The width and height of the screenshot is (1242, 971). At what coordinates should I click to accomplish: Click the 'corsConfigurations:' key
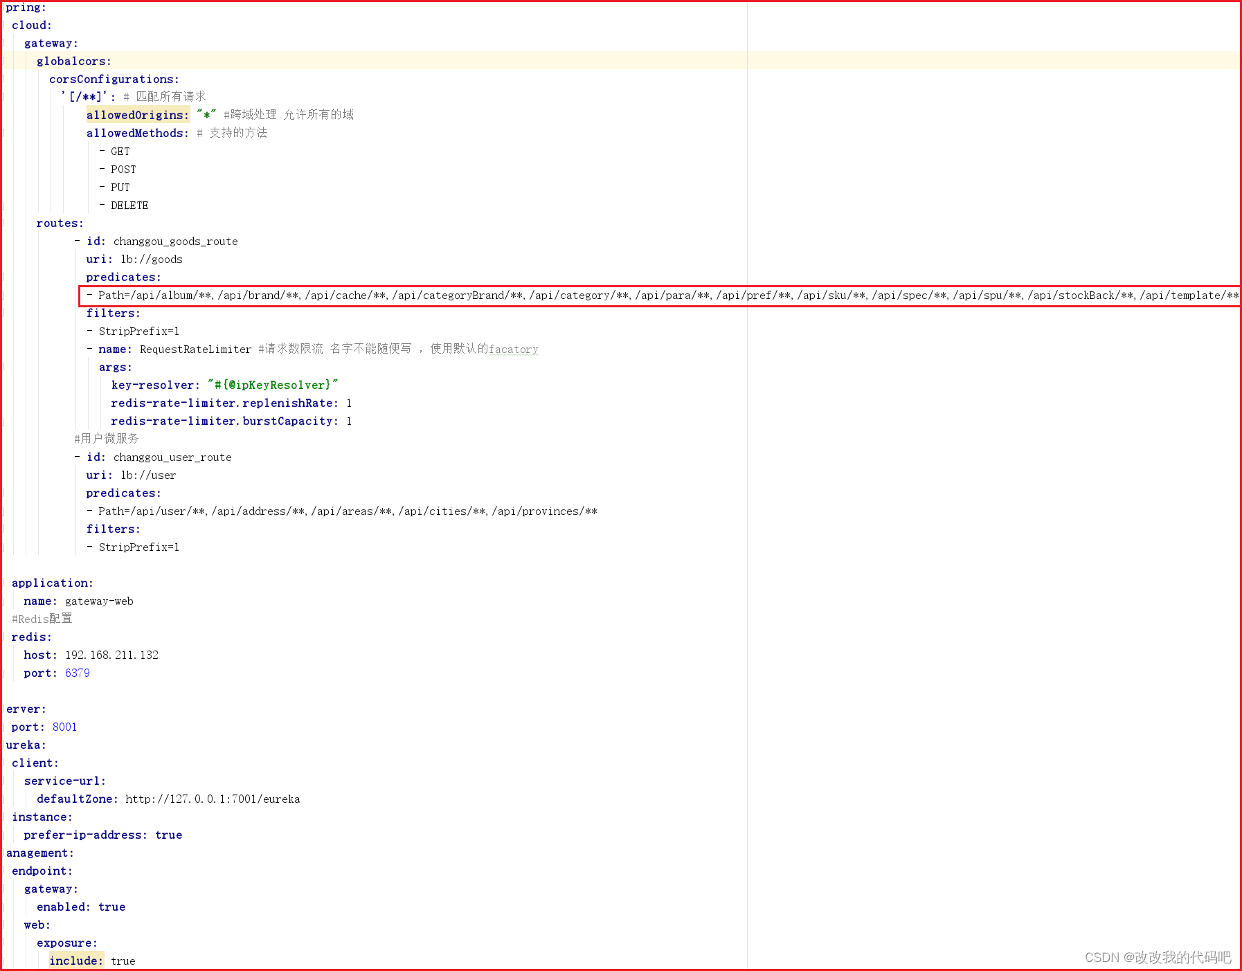[x=114, y=79]
